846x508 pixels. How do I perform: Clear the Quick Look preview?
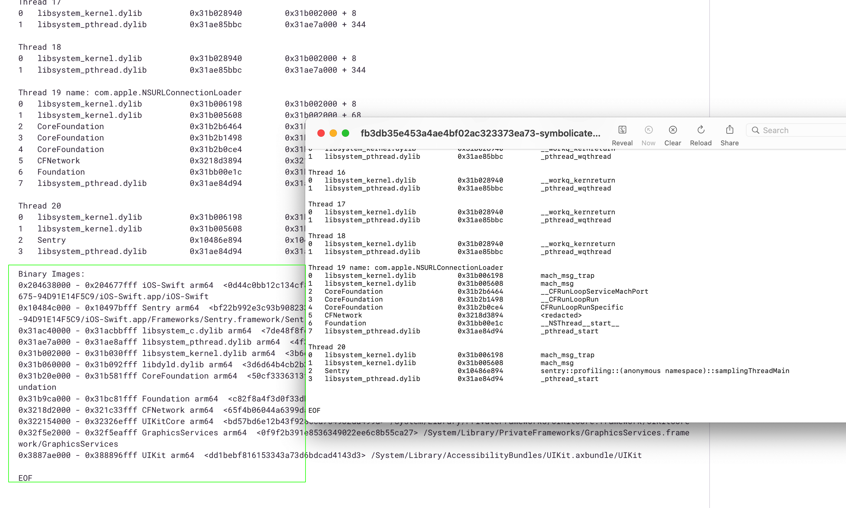coord(672,130)
